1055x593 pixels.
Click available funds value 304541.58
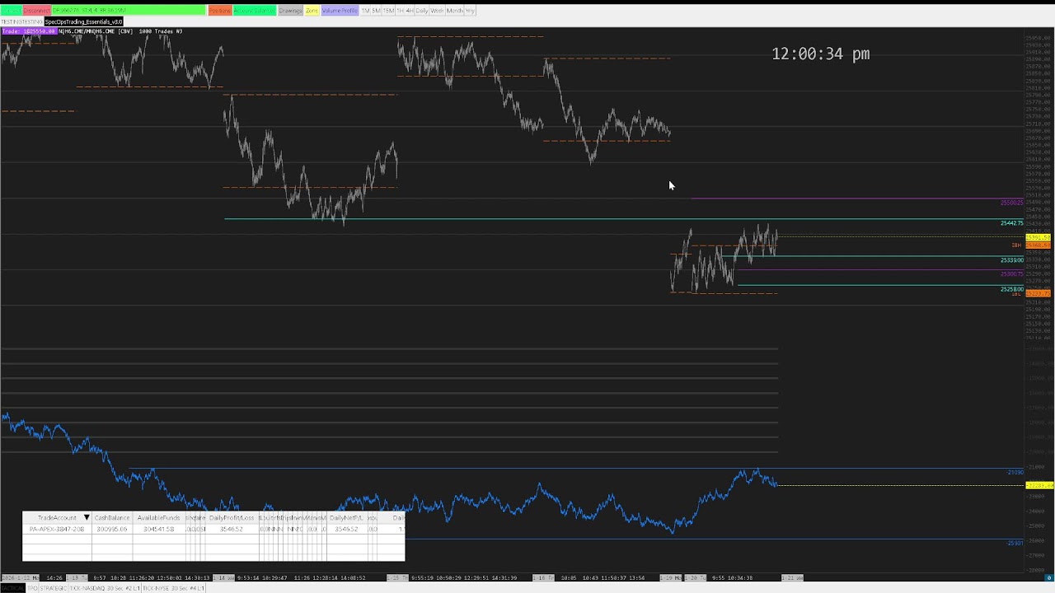pyautogui.click(x=158, y=530)
